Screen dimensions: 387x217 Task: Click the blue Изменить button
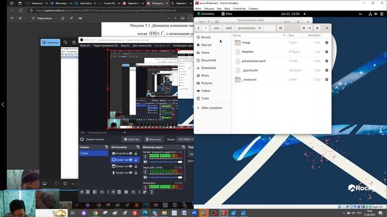pos(50,42)
